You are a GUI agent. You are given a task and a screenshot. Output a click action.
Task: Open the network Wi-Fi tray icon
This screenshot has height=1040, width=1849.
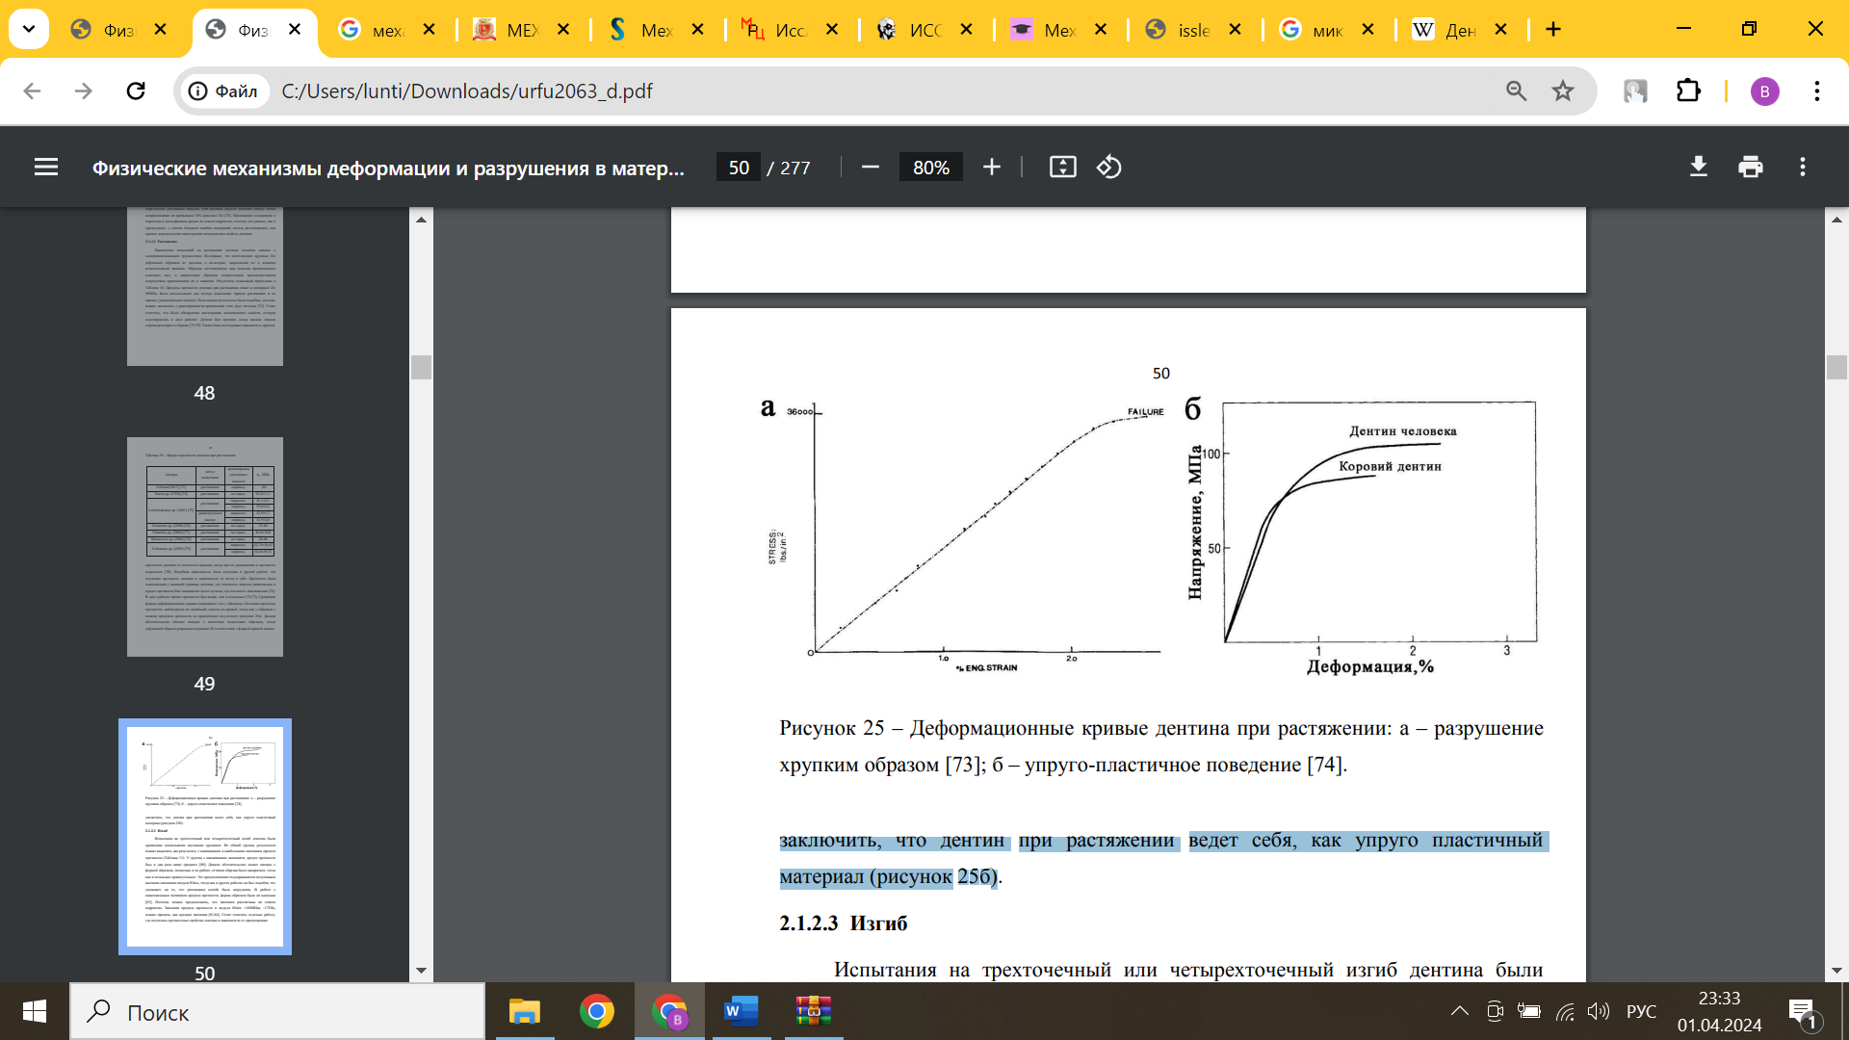click(x=1565, y=1011)
